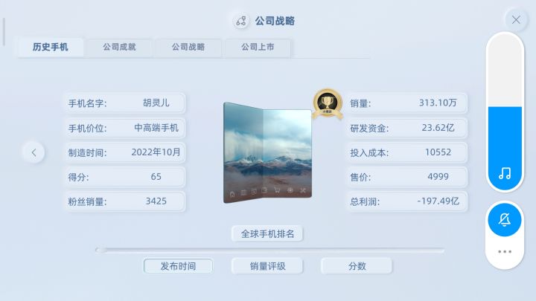Sort by 销量评级
Screen dimensions: 536x301
(267, 266)
